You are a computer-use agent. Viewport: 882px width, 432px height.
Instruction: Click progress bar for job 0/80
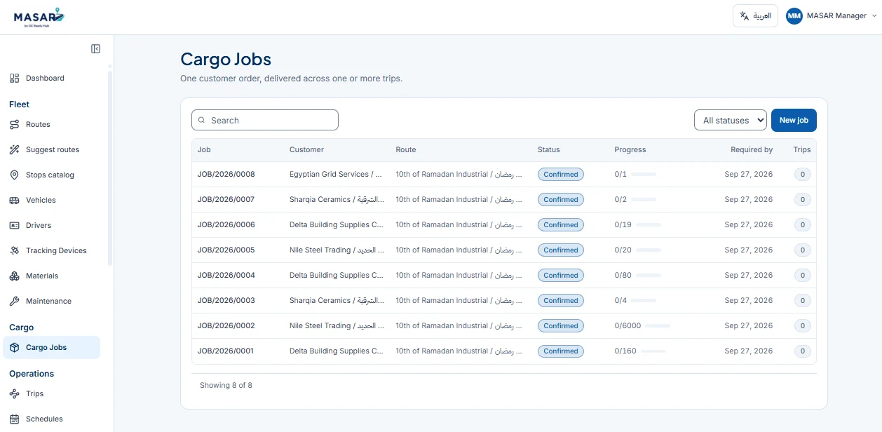click(648, 276)
